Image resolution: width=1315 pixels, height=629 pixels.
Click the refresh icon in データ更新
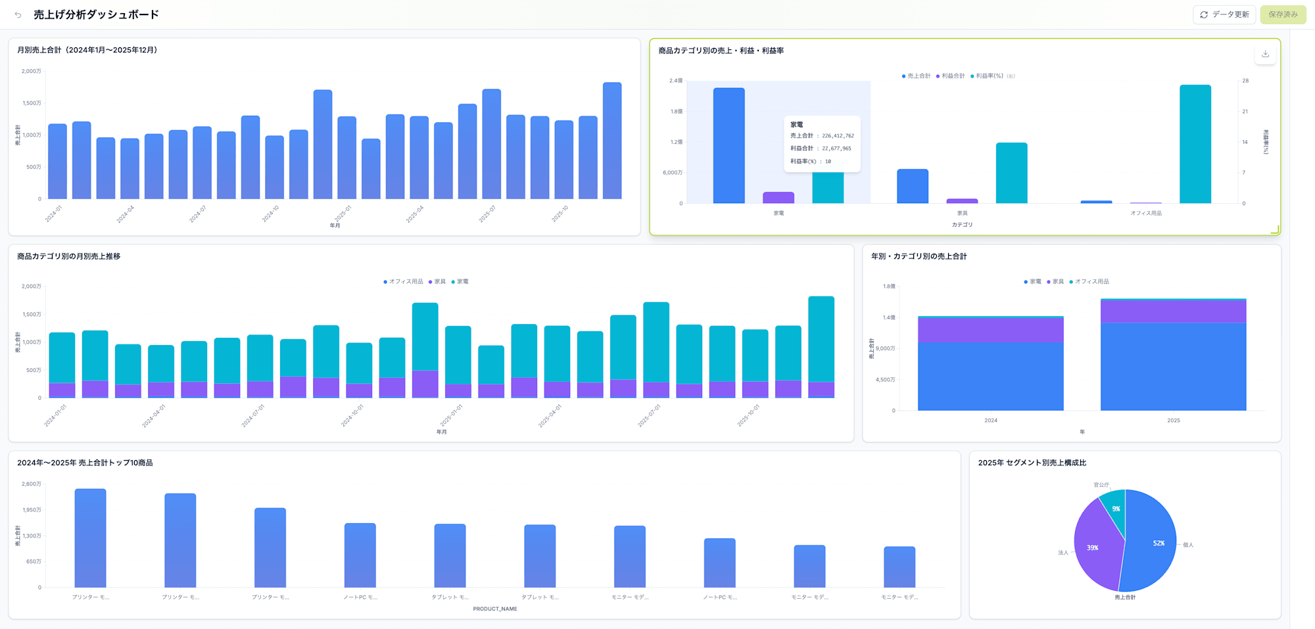(x=1204, y=14)
